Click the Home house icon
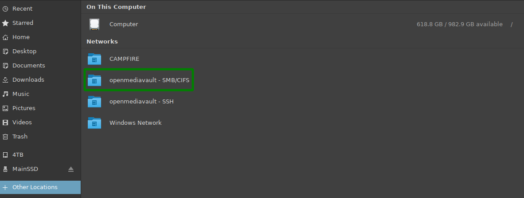Viewport: 524px width, 198px height. [x=5, y=37]
